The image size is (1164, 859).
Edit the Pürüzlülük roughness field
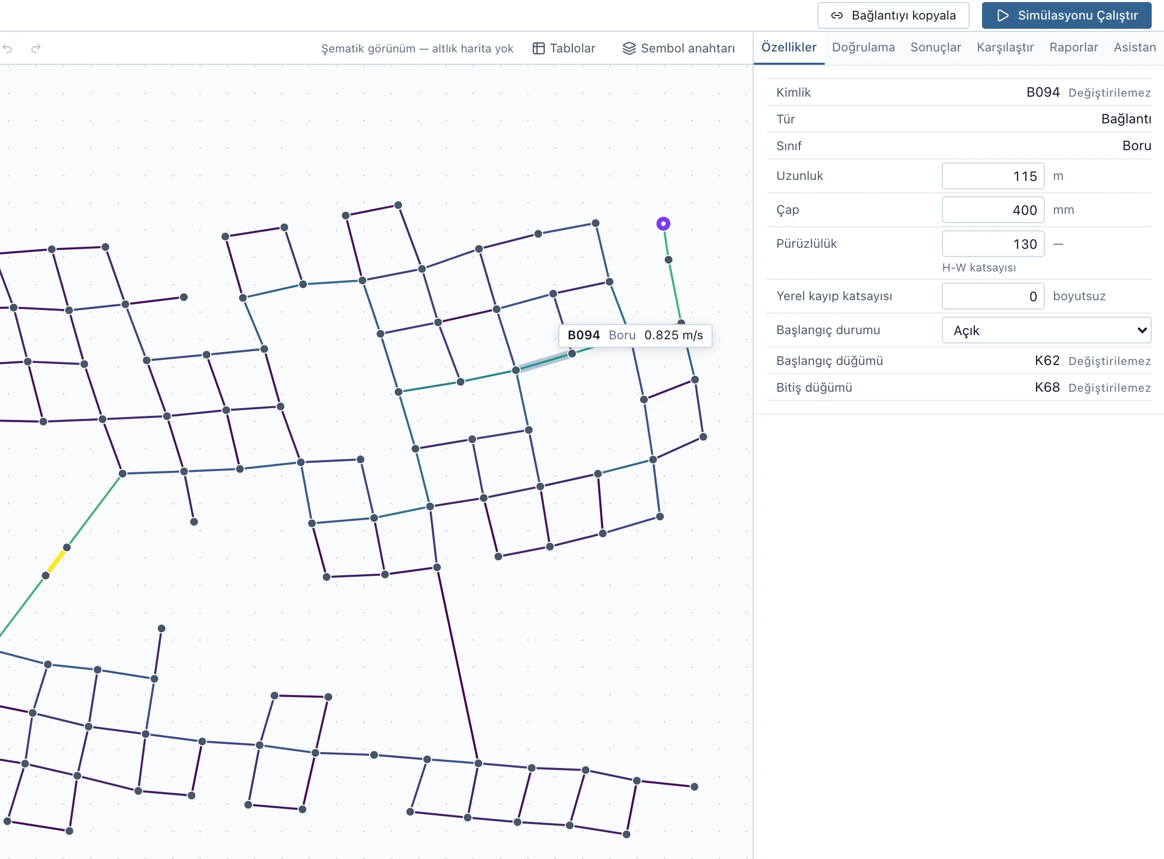click(x=993, y=244)
